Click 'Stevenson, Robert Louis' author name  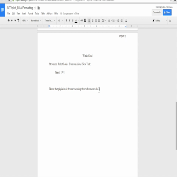pos(58,64)
